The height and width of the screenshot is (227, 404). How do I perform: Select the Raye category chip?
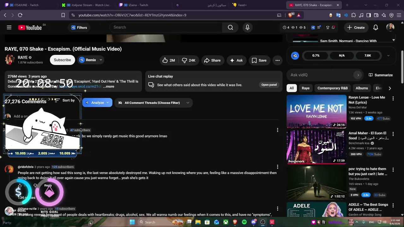click(306, 88)
